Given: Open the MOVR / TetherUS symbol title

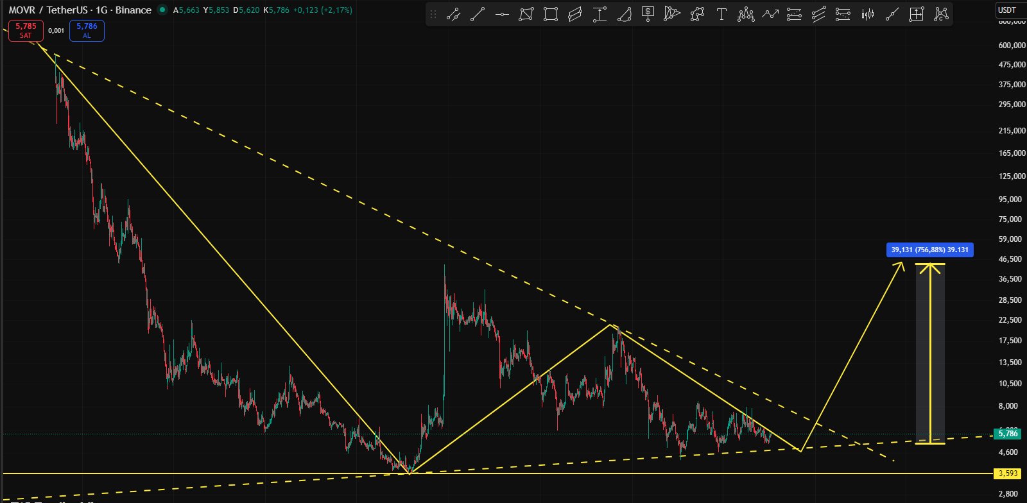Looking at the screenshot, I should pos(80,10).
